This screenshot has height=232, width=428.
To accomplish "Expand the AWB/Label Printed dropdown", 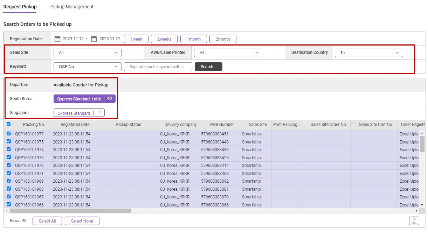I will (x=228, y=53).
